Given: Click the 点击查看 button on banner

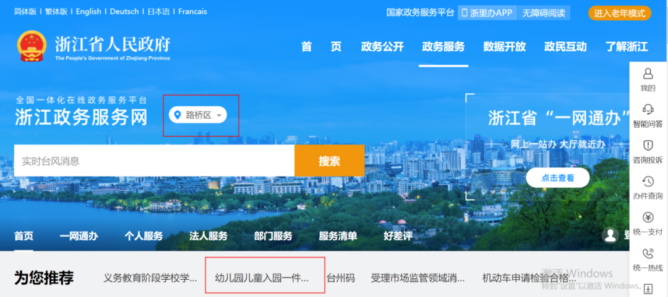Looking at the screenshot, I should (x=557, y=178).
